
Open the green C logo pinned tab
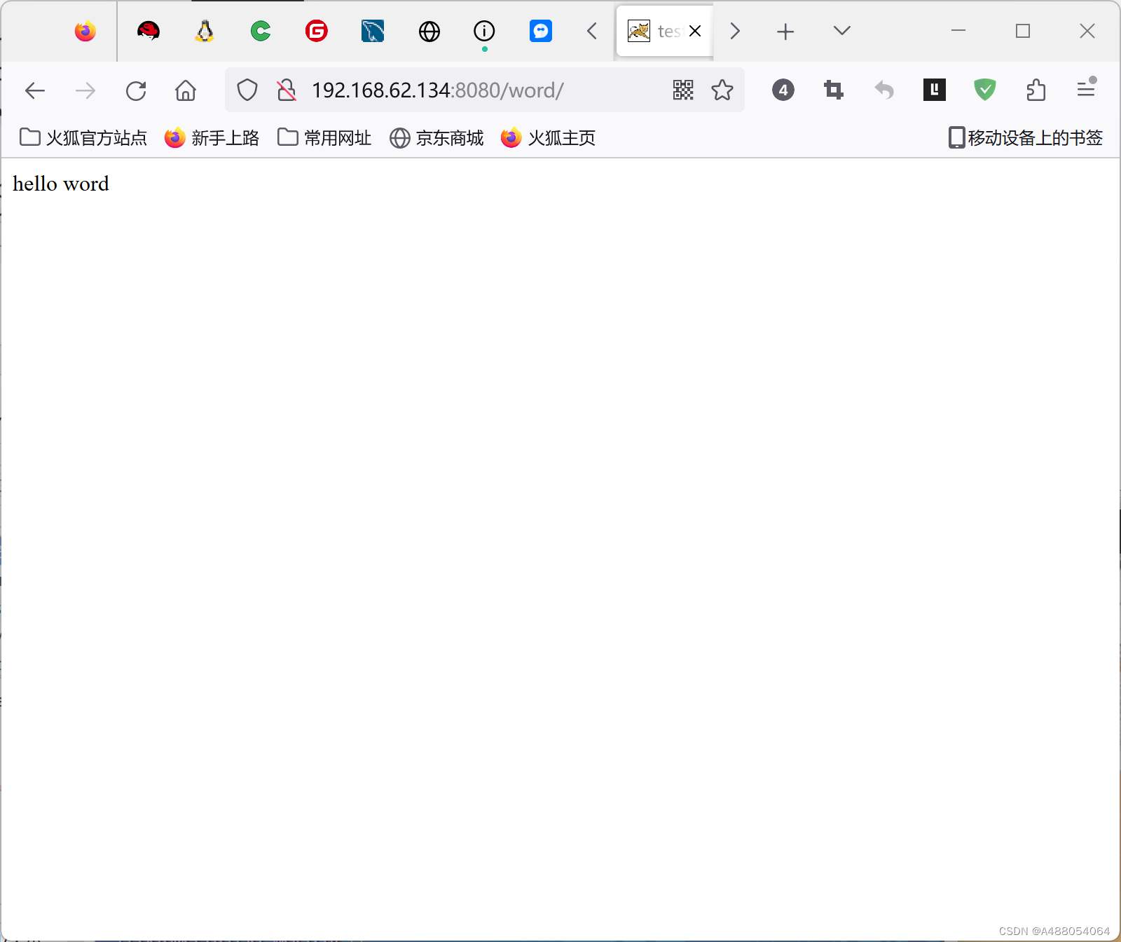(x=261, y=31)
